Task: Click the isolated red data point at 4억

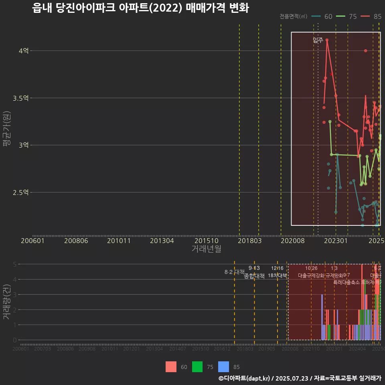Action: 366,51
